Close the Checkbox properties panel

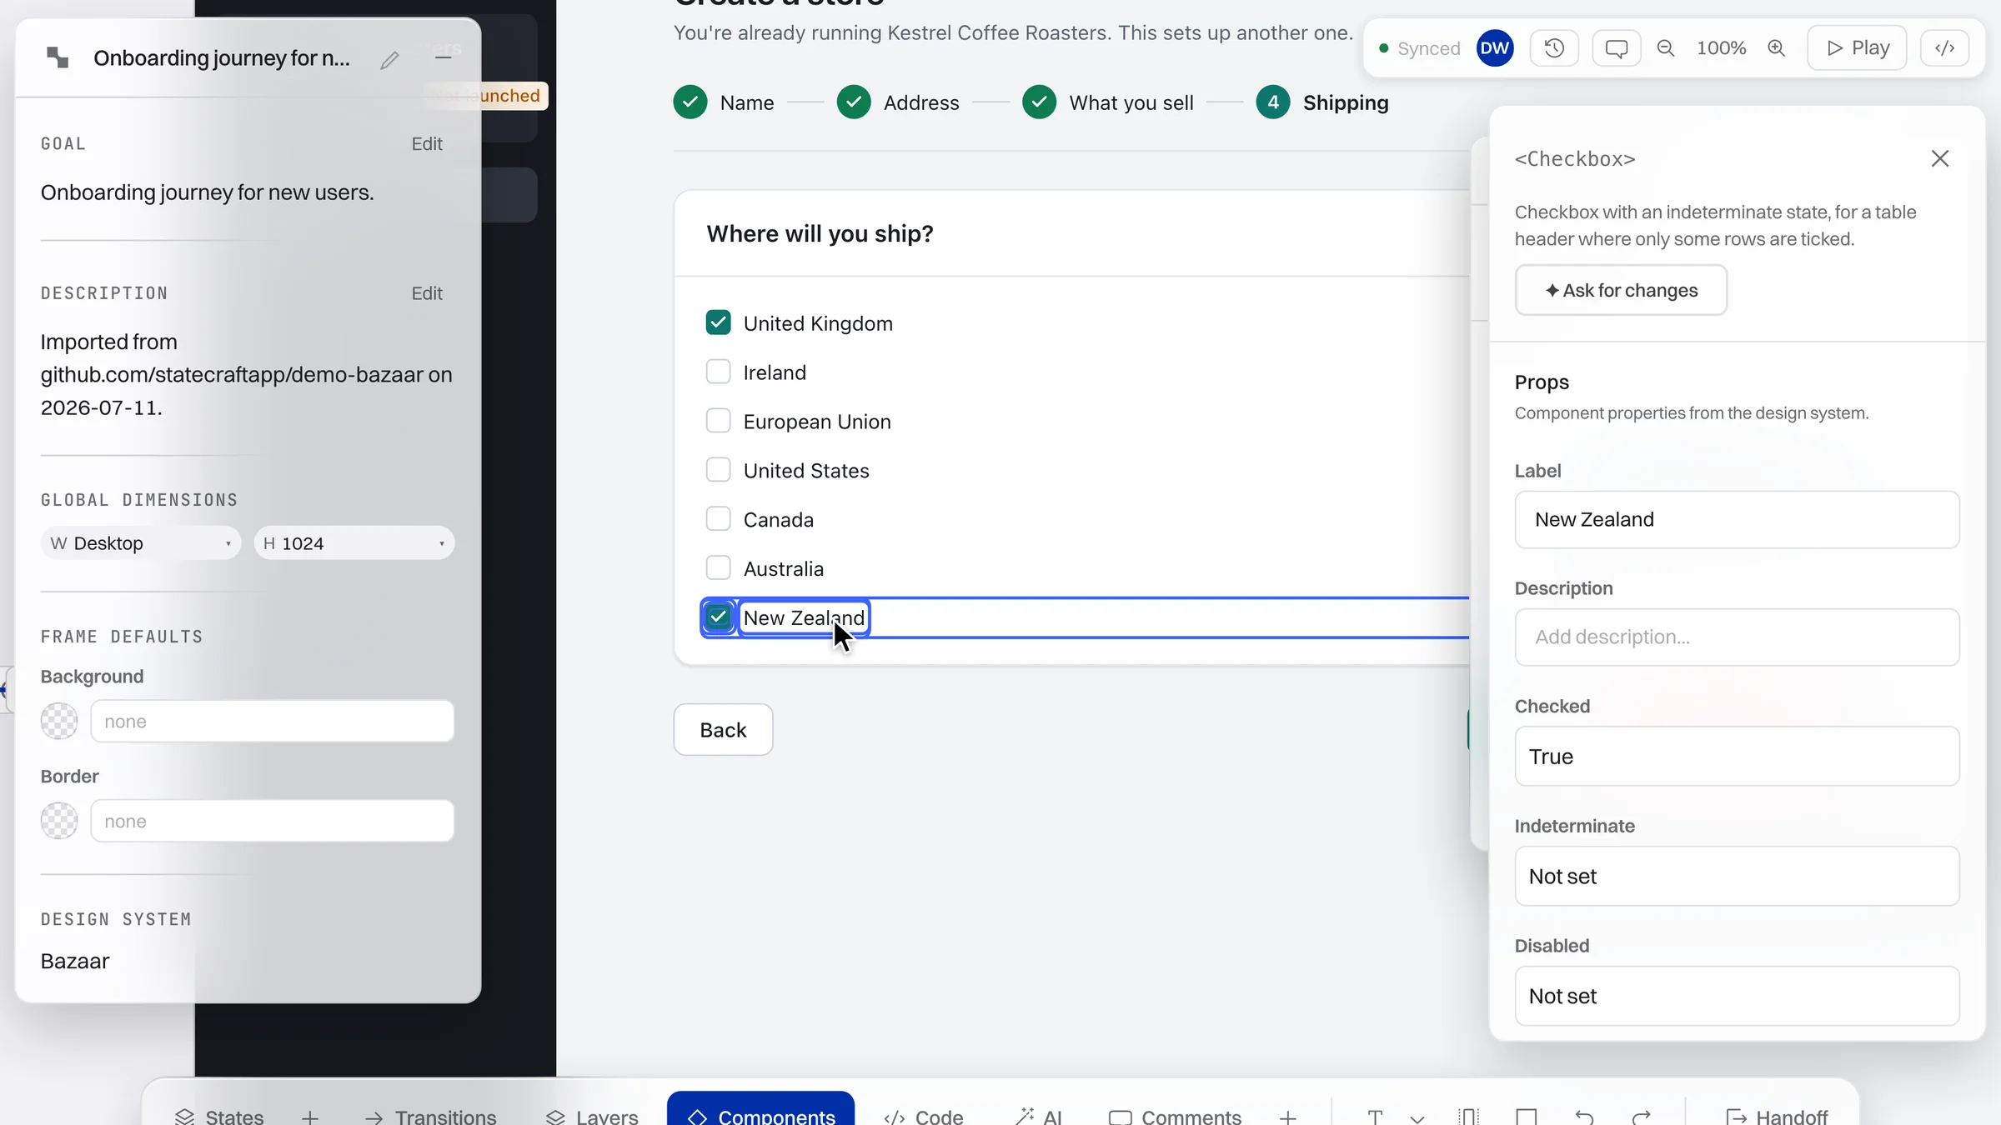(x=1940, y=158)
